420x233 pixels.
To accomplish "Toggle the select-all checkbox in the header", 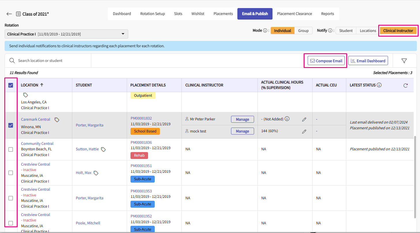I will 11,85.
